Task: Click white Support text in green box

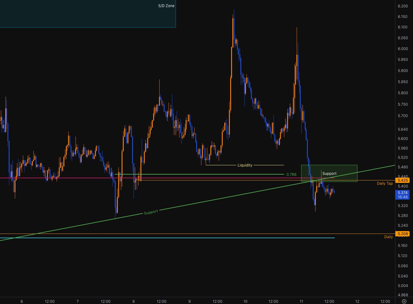Action: [x=329, y=174]
